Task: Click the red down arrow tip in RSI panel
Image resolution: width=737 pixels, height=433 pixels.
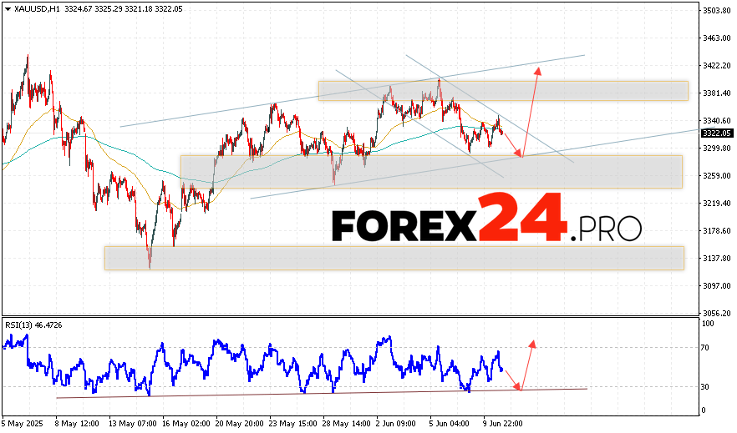Action: click(x=519, y=387)
